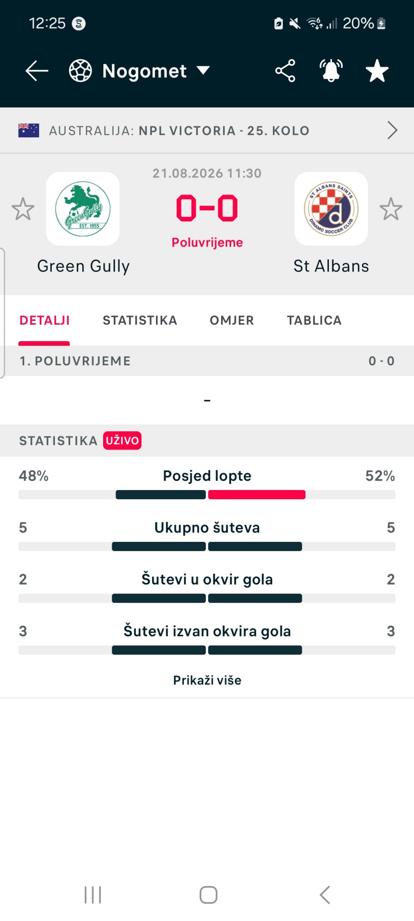Image resolution: width=414 pixels, height=921 pixels.
Task: Favorite Green Gully with star
Action: point(23,209)
